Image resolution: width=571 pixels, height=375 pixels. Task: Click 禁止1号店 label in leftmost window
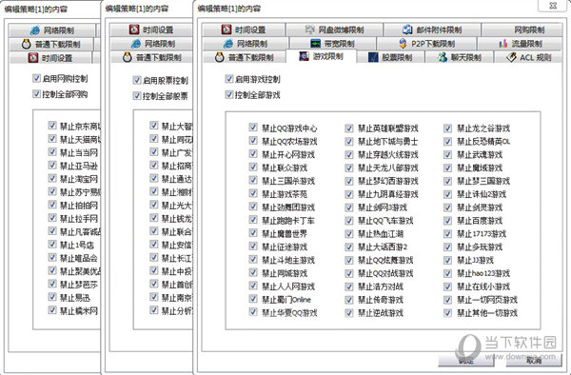coord(77,245)
